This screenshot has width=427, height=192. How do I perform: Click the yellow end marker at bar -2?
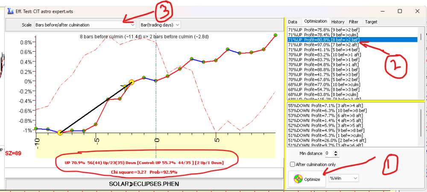(132, 82)
